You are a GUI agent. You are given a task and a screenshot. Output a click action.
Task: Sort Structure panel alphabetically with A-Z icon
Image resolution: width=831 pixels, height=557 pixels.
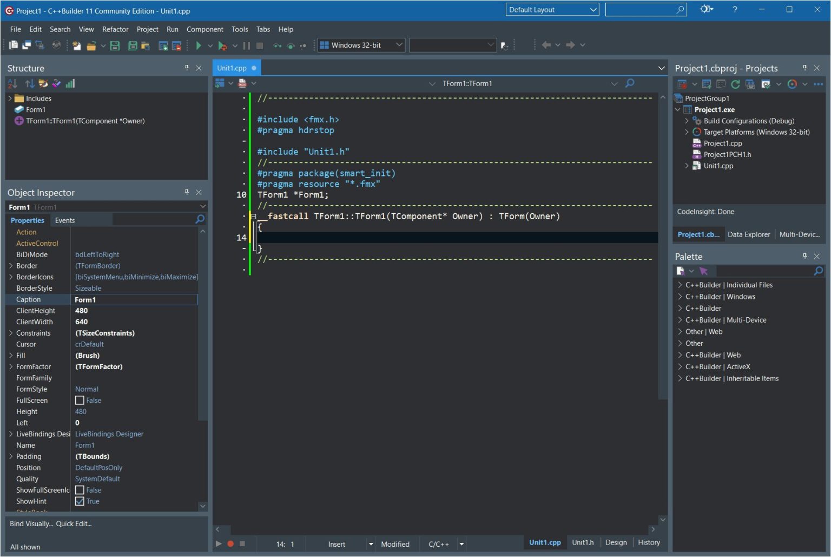click(x=13, y=83)
